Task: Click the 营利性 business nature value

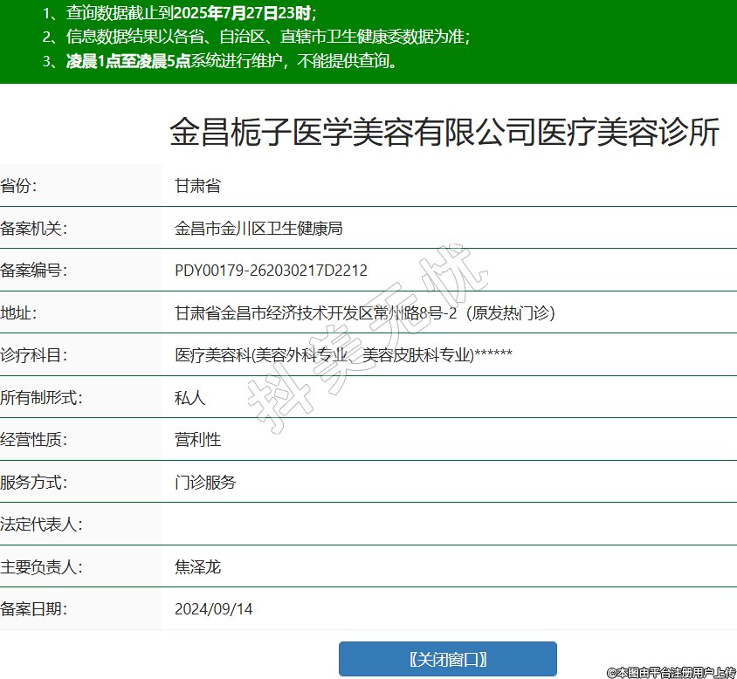Action: 197,440
